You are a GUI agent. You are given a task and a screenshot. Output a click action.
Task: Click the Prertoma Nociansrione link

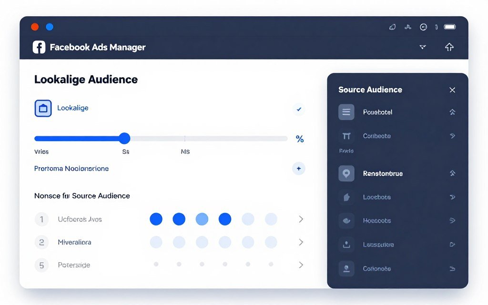(x=71, y=168)
